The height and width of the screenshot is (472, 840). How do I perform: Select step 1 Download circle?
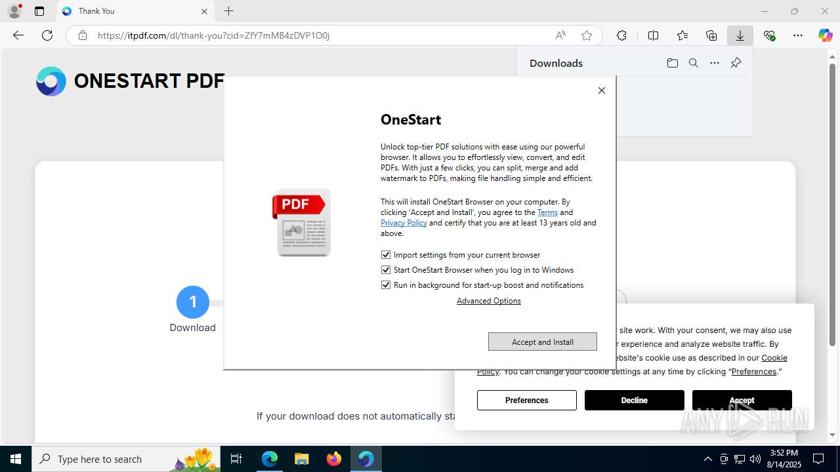(193, 302)
